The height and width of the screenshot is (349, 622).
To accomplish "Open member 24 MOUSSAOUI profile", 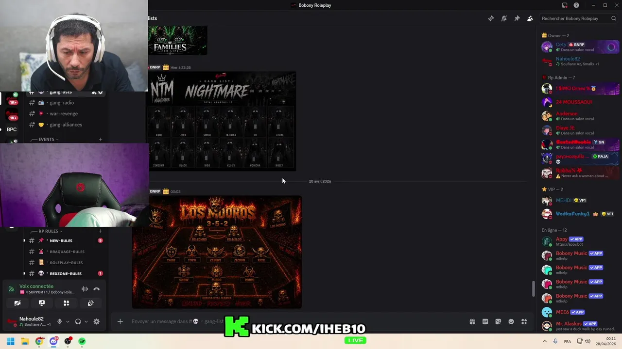I will coord(580,102).
